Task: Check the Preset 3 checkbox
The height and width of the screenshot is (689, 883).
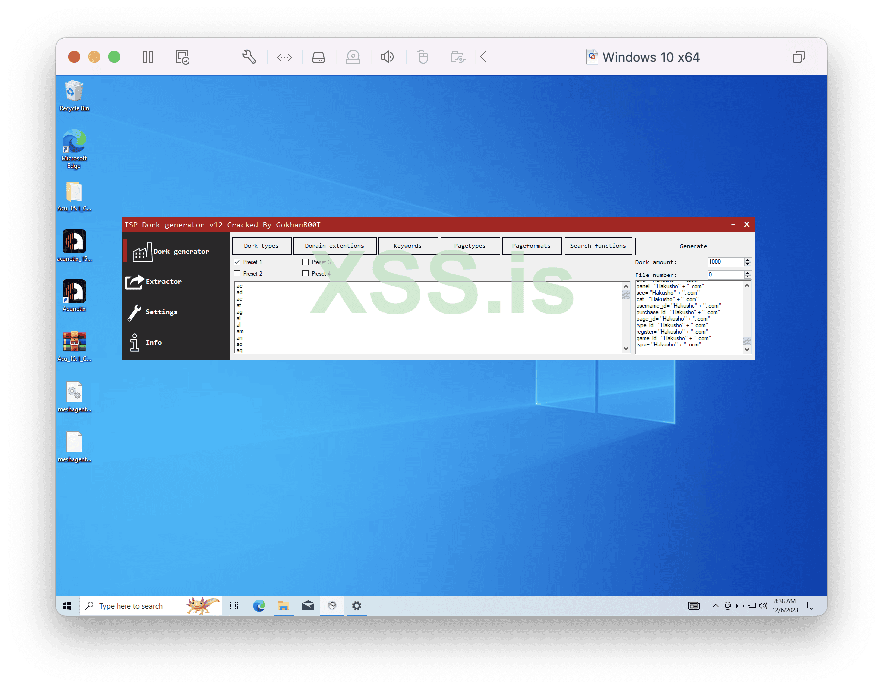Action: (x=306, y=262)
